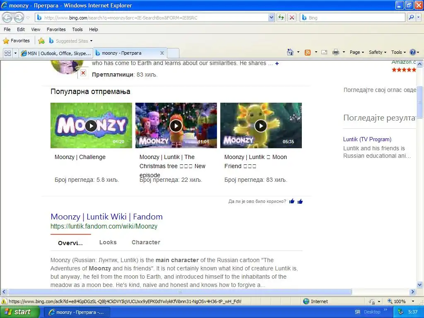424x318 pixels.
Task: Select moonzy taskbar window button
Action: (x=77, y=312)
